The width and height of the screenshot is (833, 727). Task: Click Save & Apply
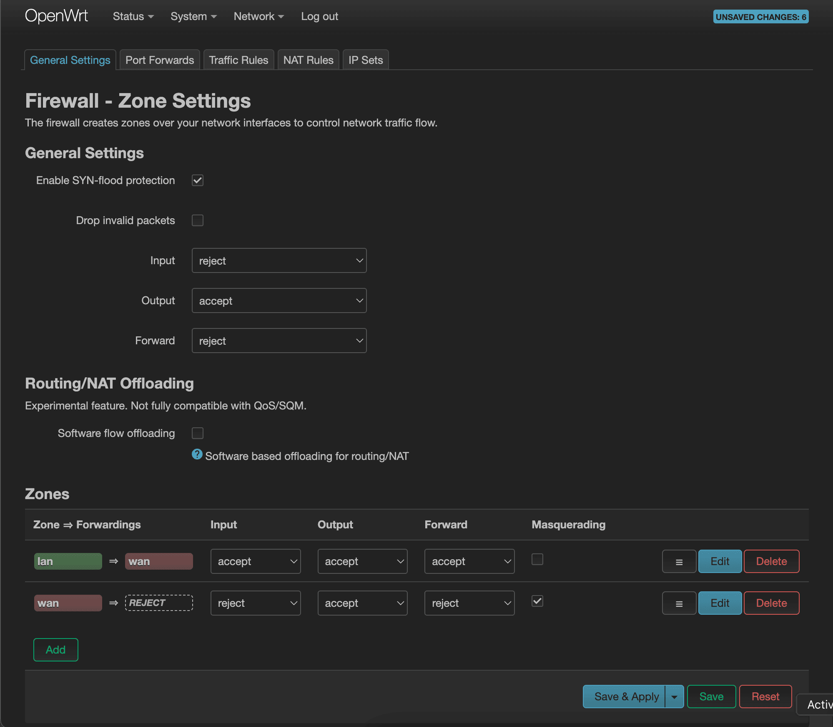pyautogui.click(x=624, y=697)
